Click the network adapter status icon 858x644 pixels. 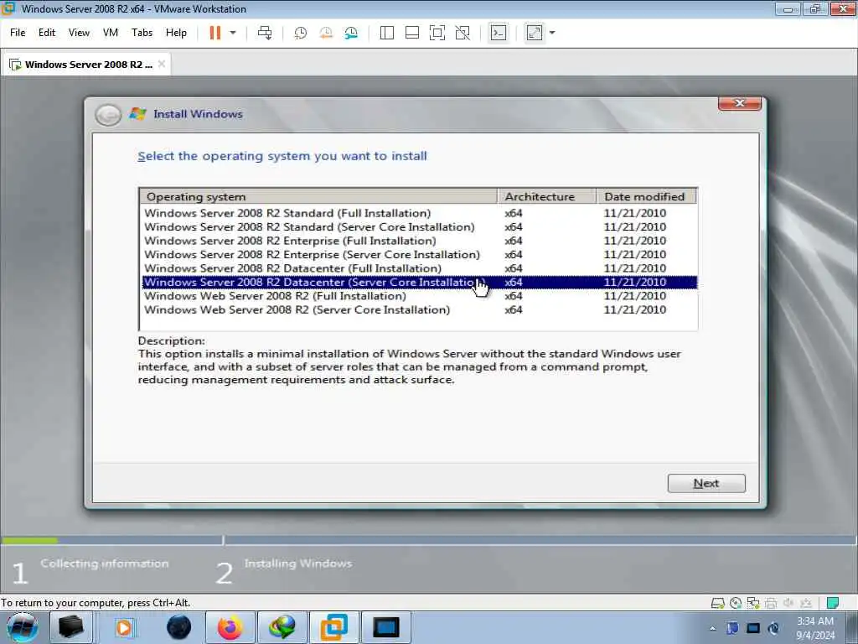(753, 604)
